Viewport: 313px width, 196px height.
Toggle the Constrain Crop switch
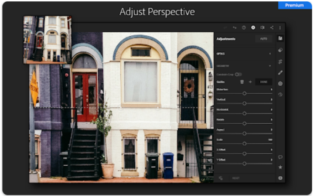(x=238, y=74)
